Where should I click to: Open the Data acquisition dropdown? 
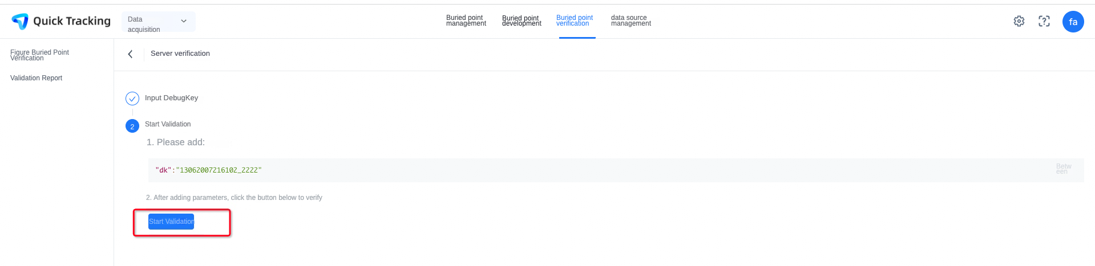pyautogui.click(x=159, y=22)
